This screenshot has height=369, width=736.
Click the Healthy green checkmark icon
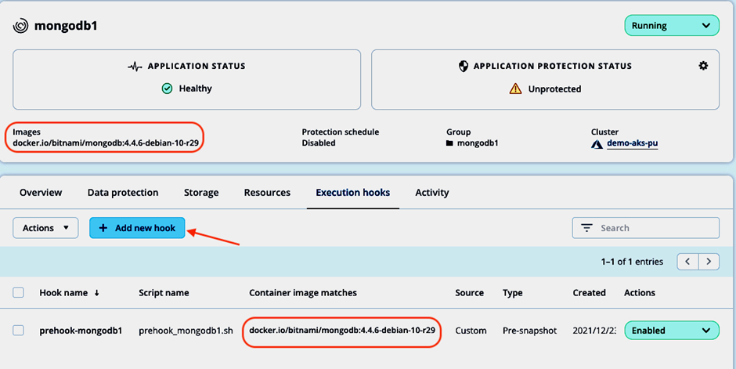(x=167, y=89)
